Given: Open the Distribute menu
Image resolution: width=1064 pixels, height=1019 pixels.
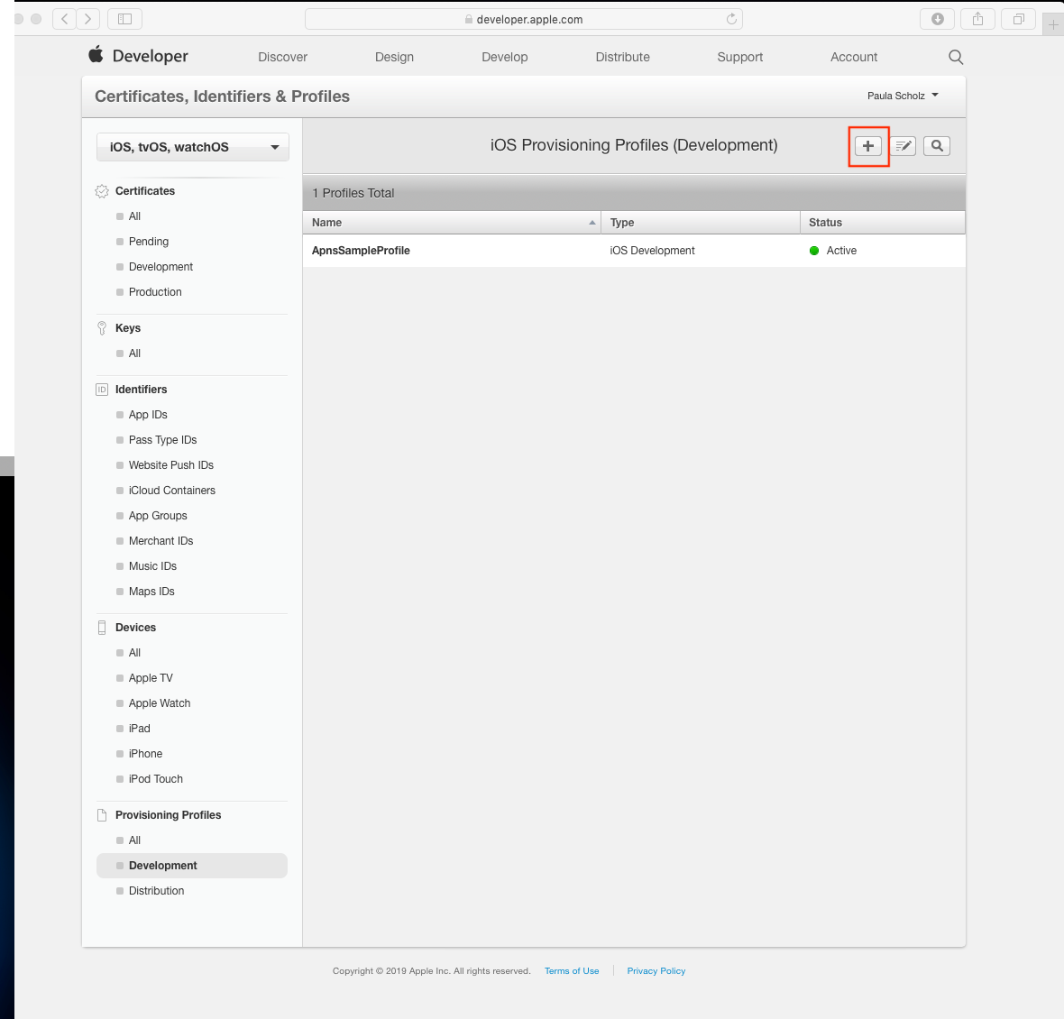Looking at the screenshot, I should coord(622,57).
